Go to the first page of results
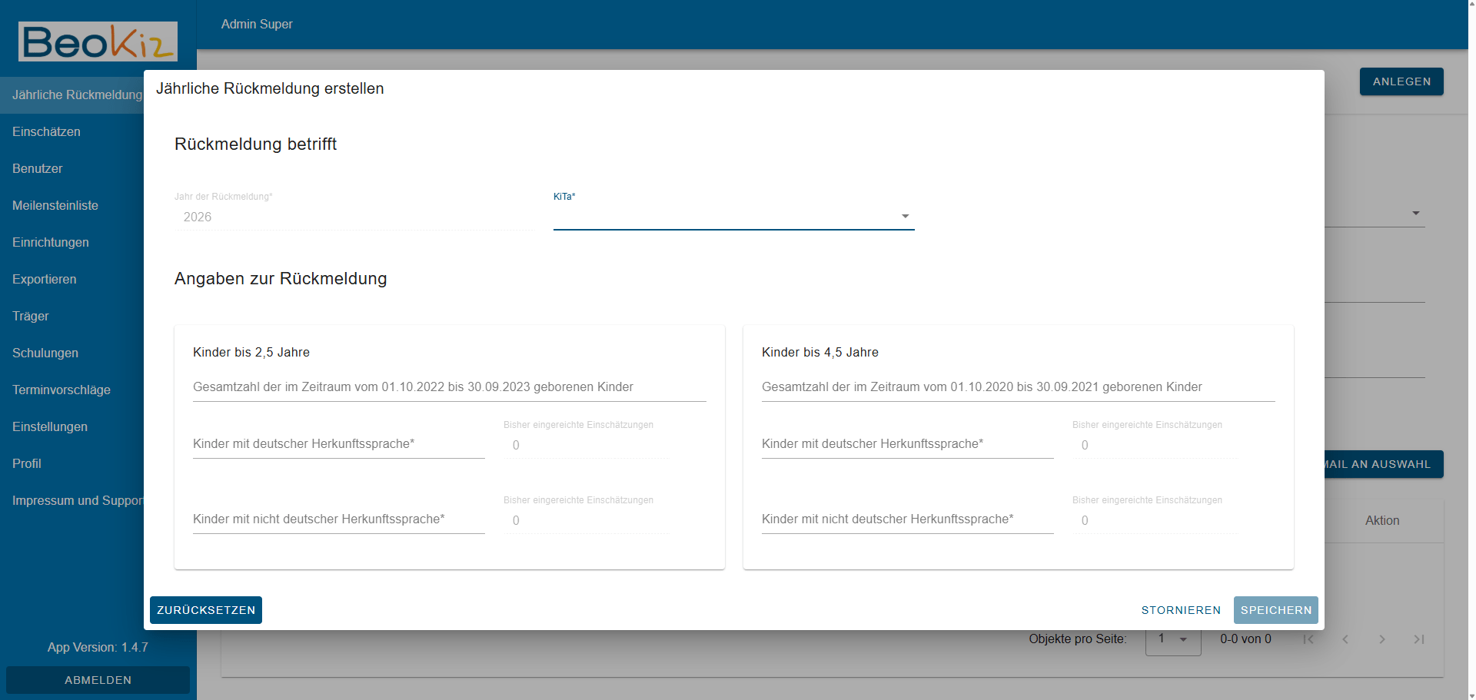The image size is (1476, 700). click(x=1308, y=639)
